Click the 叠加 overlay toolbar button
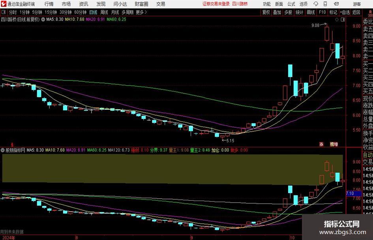Image resolution: width=373 pixels, height=240 pixels. (277, 12)
